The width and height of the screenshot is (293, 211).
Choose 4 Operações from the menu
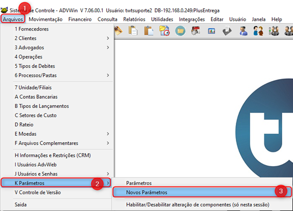(57, 57)
